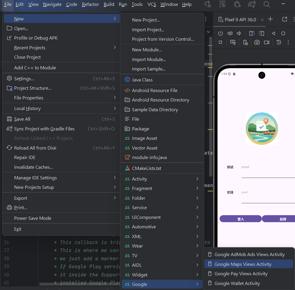Expand Manage IDE Settings submenu
Screen dimensions: 295x290
62,178
